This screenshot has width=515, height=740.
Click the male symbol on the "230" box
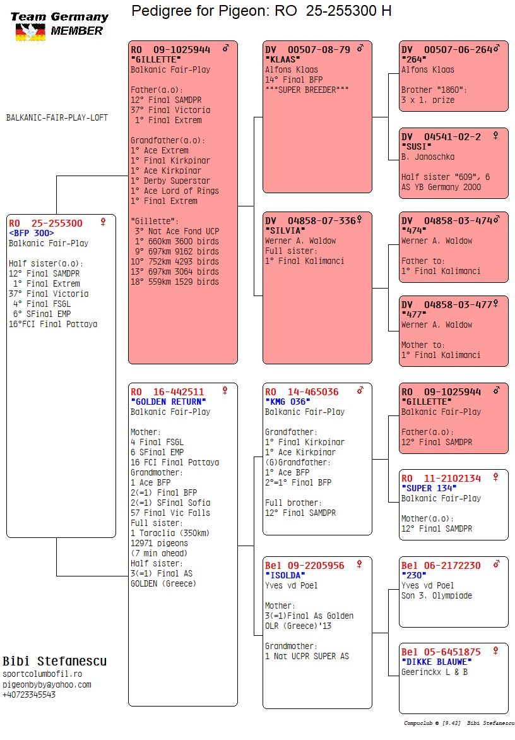(496, 564)
